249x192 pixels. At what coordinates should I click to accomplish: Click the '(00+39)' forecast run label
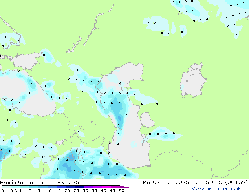pyautogui.click(x=236, y=183)
